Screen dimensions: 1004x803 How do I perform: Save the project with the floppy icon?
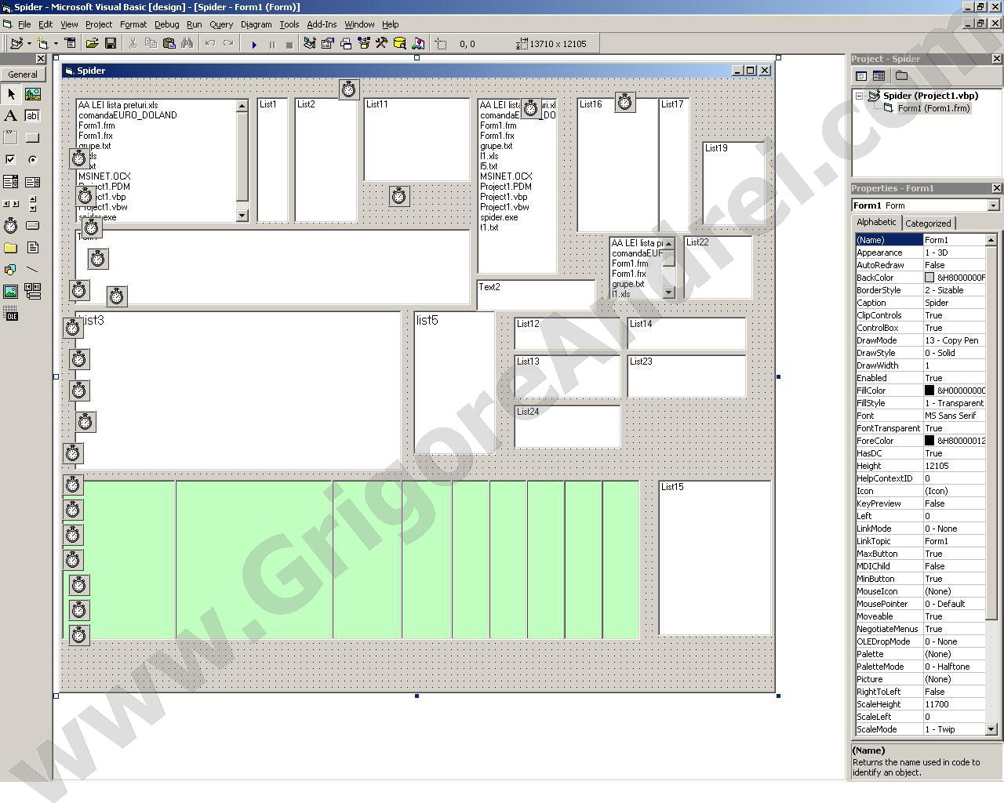(111, 44)
